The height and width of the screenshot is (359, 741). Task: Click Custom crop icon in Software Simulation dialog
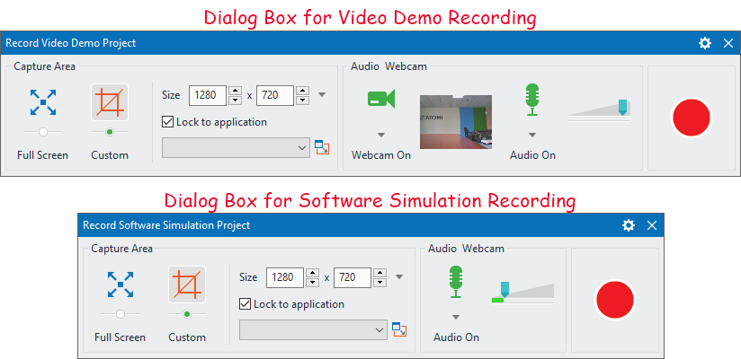[x=187, y=285]
